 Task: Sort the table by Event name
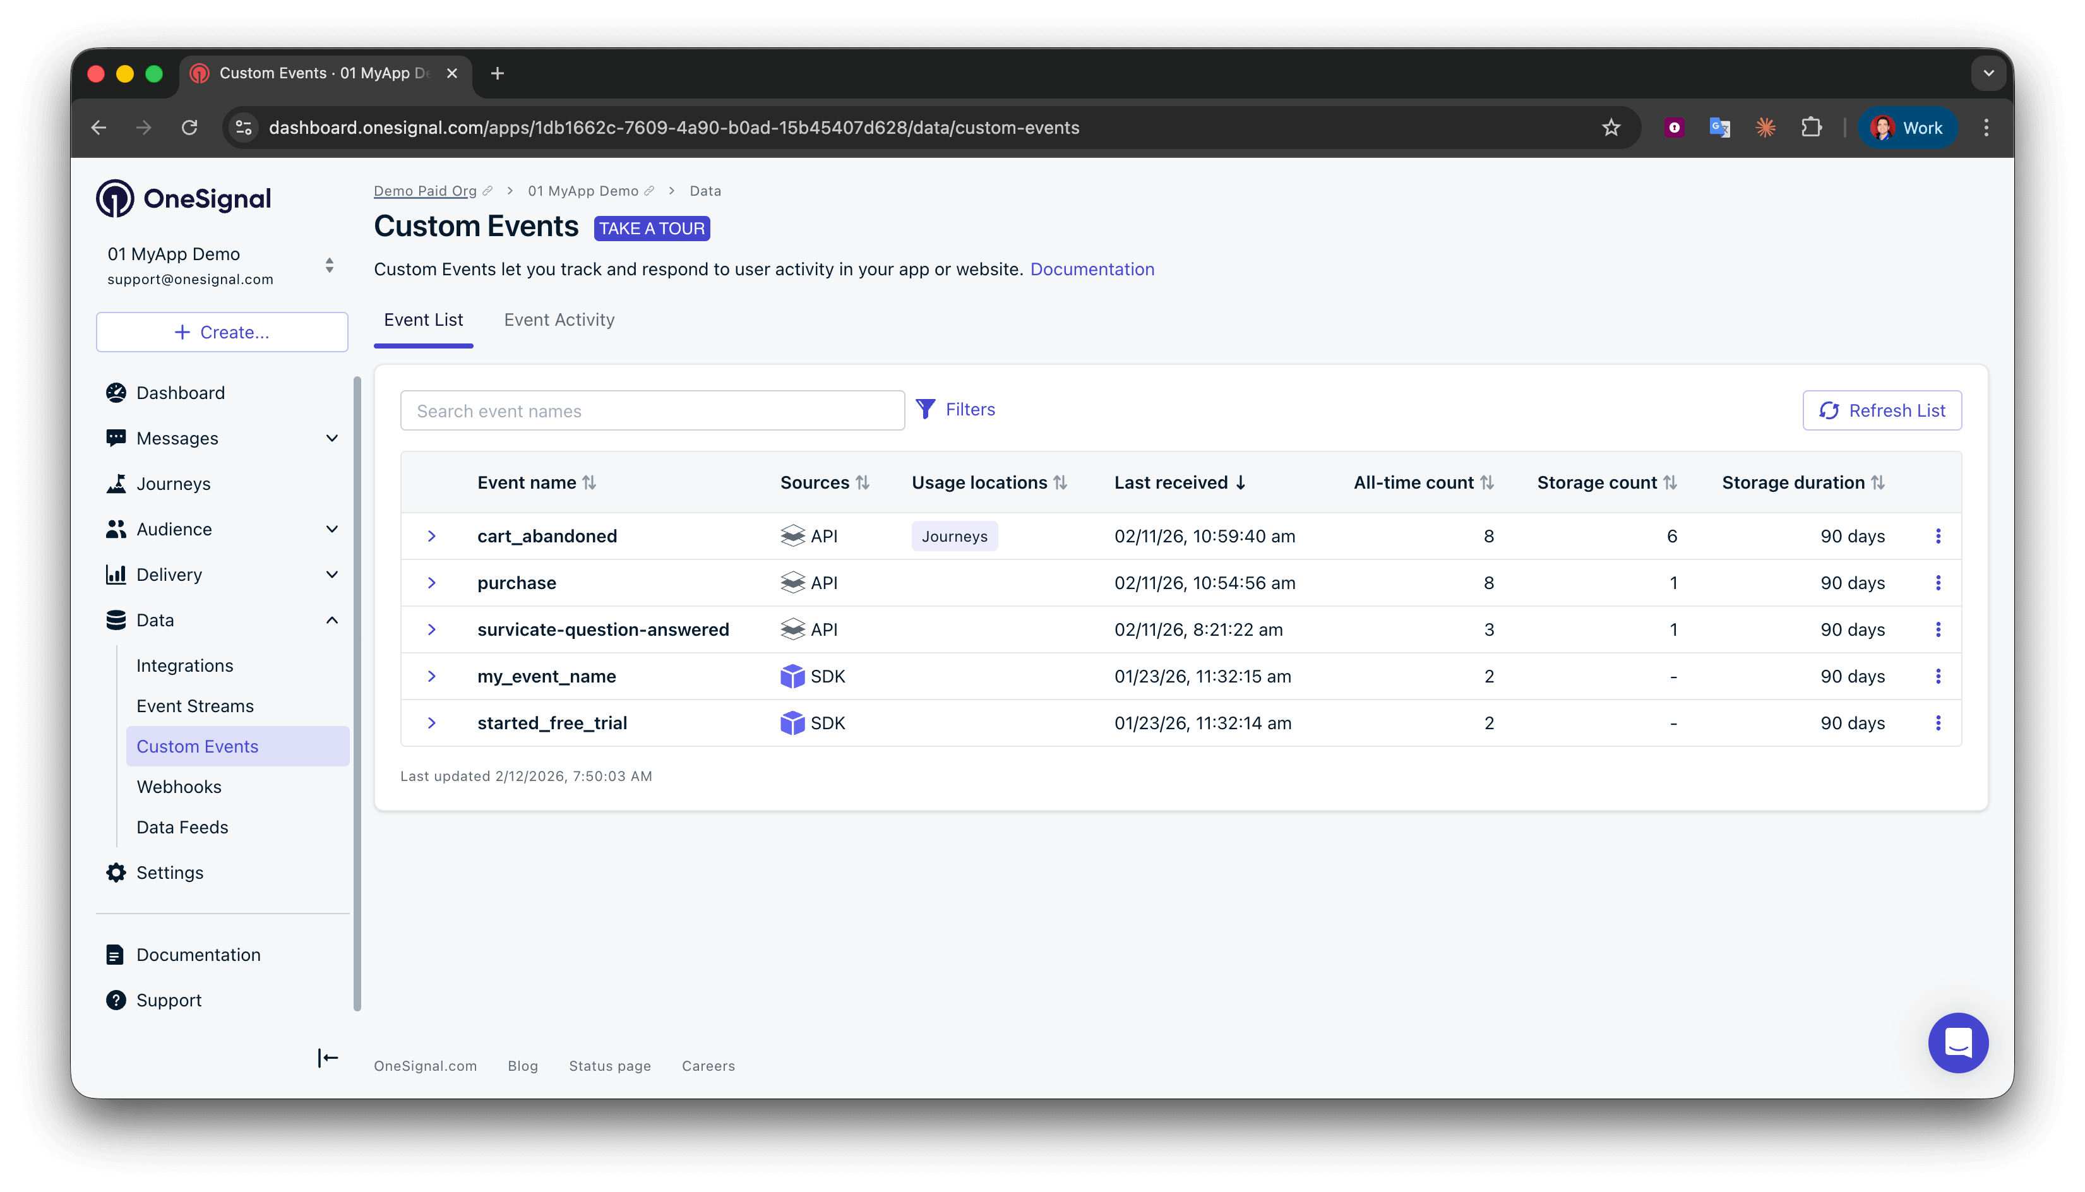(588, 483)
